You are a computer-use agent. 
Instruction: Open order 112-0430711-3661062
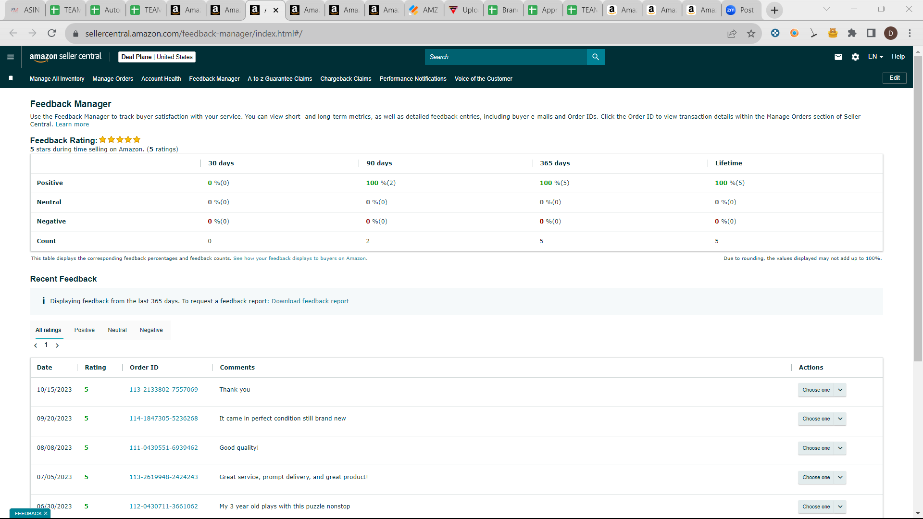coord(163,507)
